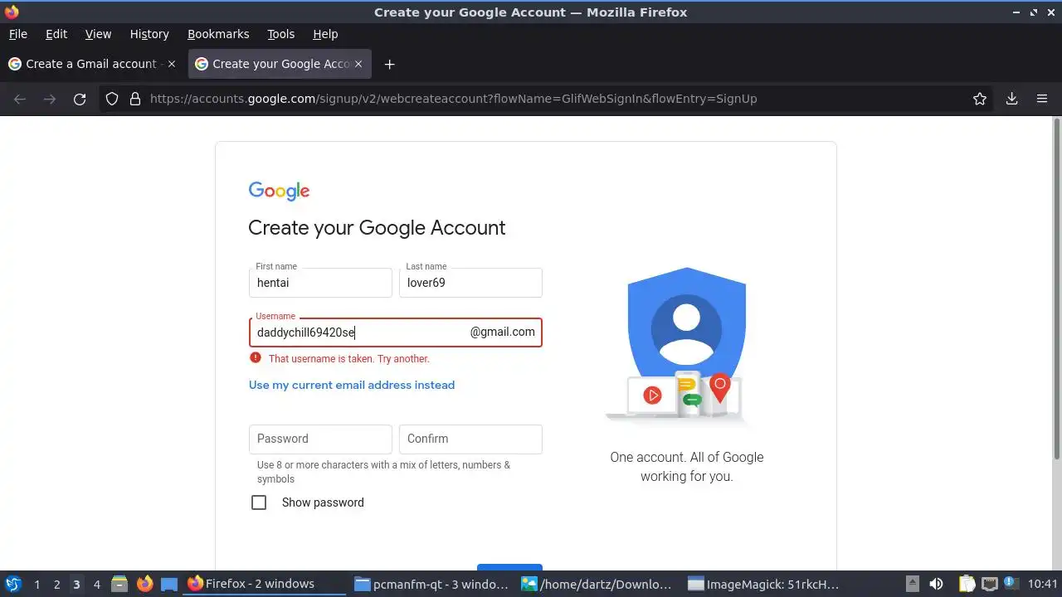1062x597 pixels.
Task: Click the 'That username is taken' error text
Action: (349, 359)
